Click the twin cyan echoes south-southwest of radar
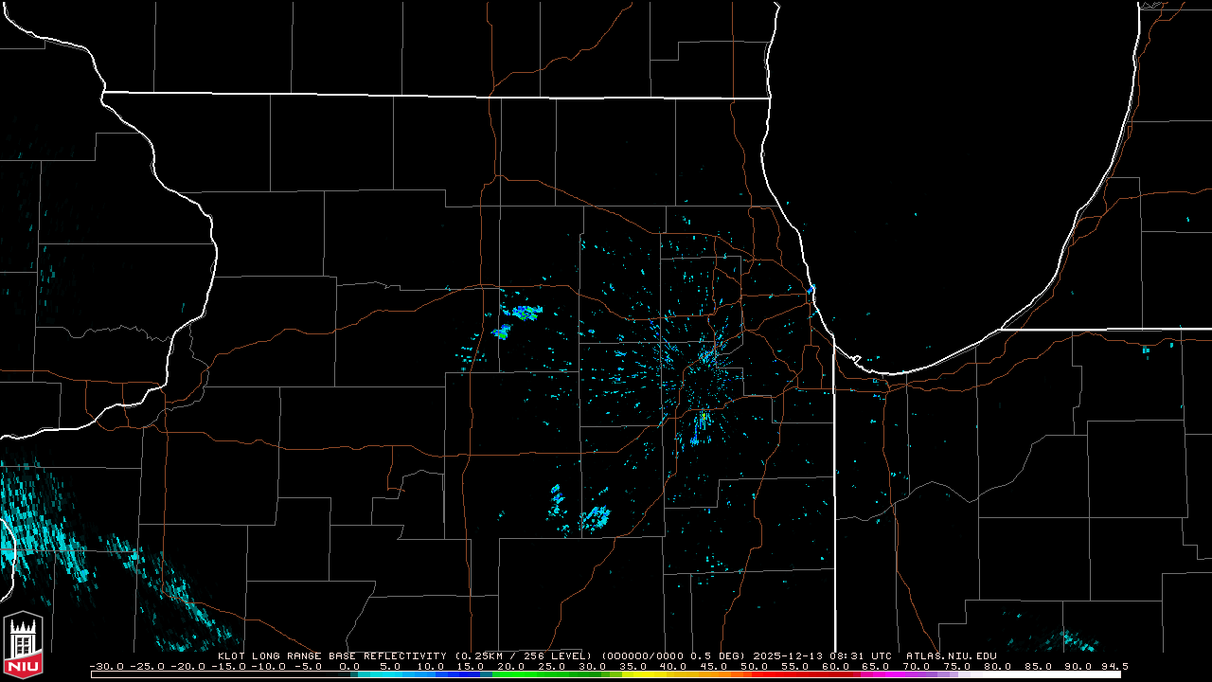1212x682 pixels. coord(579,511)
